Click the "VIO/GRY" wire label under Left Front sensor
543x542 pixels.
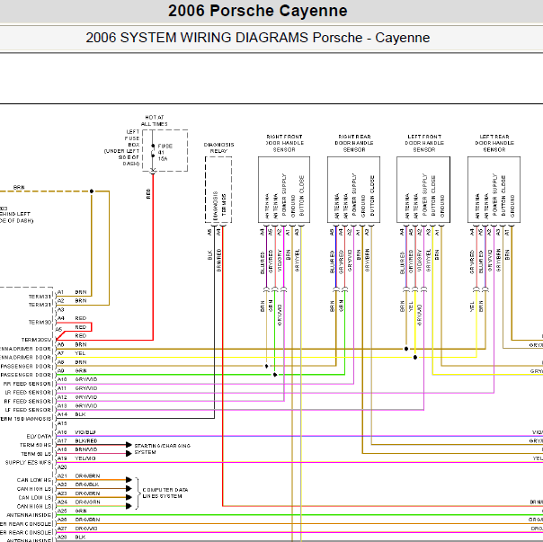click(x=419, y=260)
